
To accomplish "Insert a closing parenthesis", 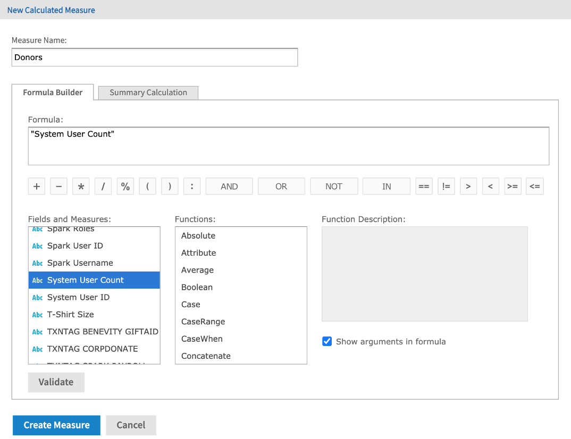I will click(170, 187).
